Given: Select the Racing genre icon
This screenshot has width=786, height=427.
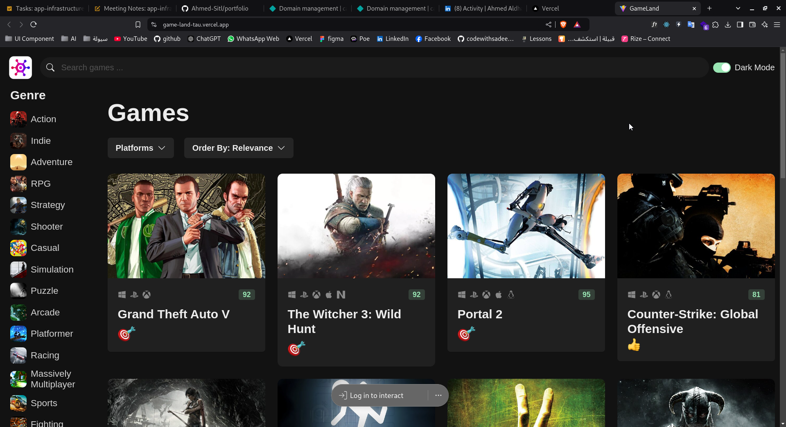Looking at the screenshot, I should [x=18, y=355].
